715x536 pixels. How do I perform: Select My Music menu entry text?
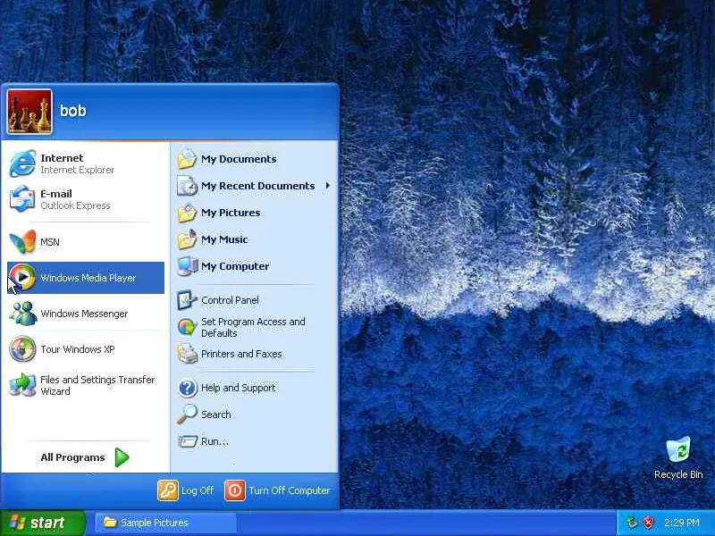pyautogui.click(x=224, y=239)
